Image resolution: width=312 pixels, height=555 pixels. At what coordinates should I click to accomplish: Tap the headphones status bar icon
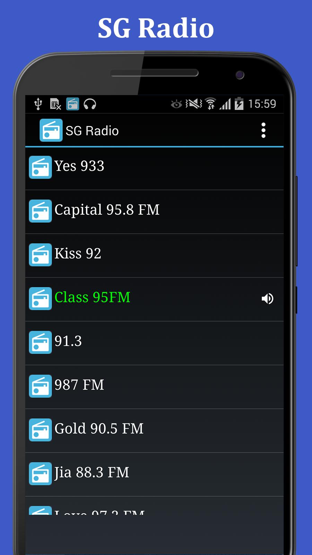pos(90,104)
